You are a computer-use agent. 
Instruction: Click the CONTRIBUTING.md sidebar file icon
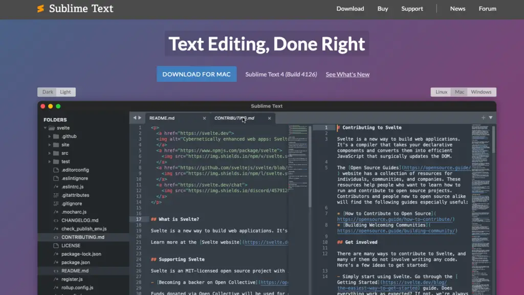point(56,237)
